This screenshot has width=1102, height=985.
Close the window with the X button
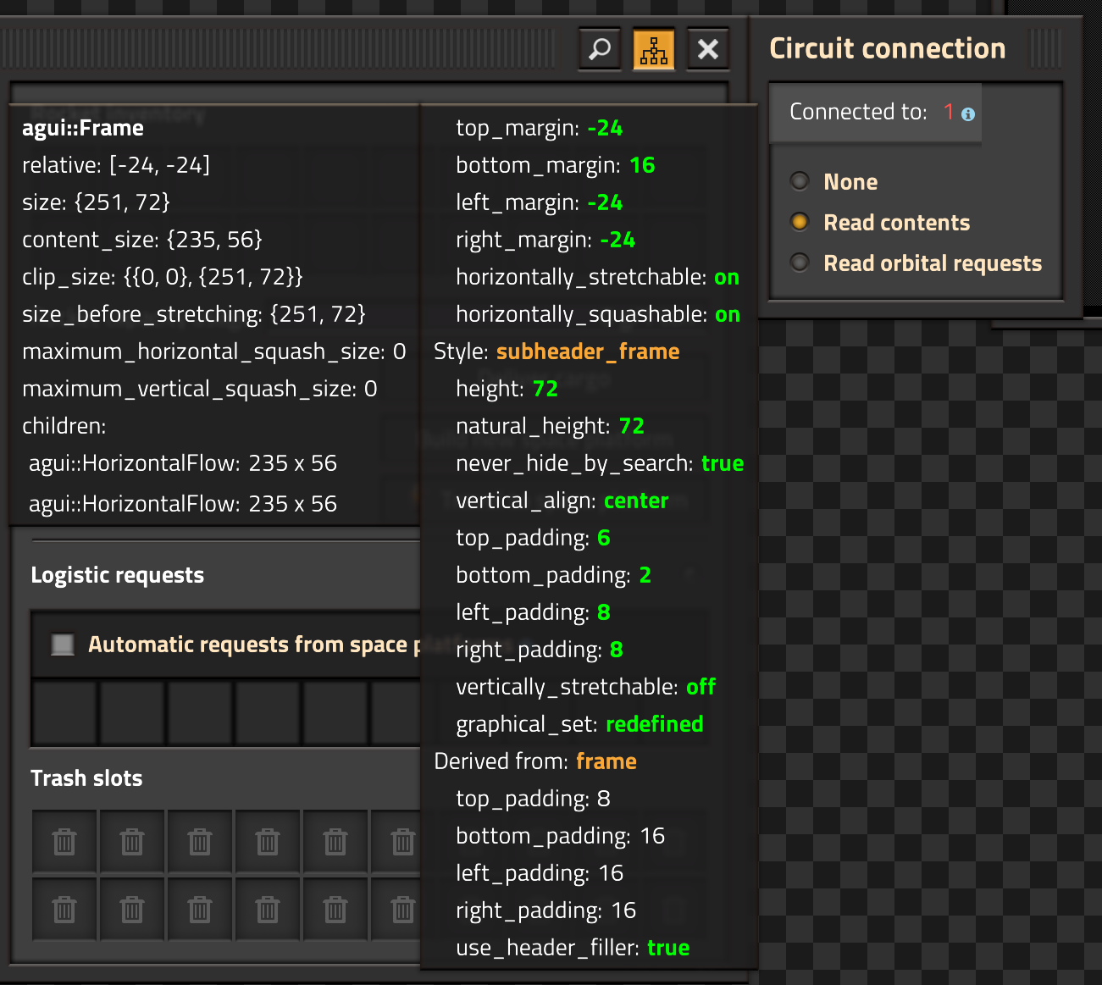pyautogui.click(x=708, y=49)
